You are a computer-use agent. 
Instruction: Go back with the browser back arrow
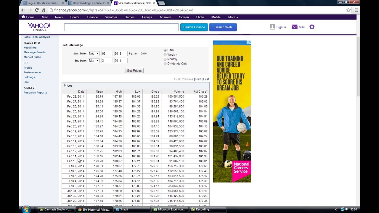[x=23, y=10]
